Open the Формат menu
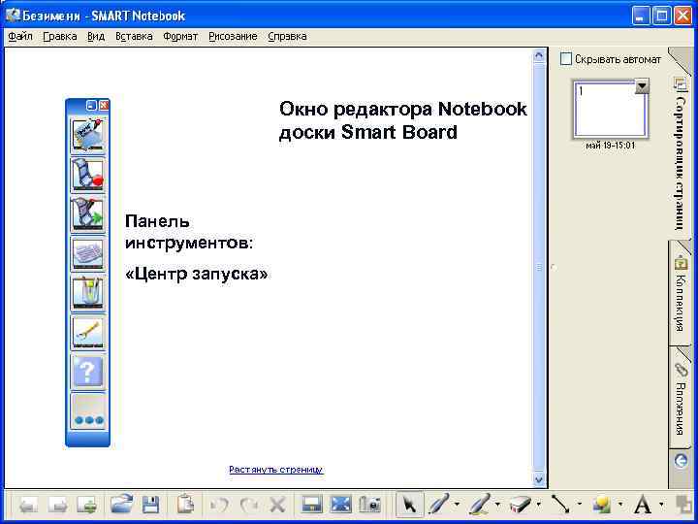The image size is (698, 524). 180,37
